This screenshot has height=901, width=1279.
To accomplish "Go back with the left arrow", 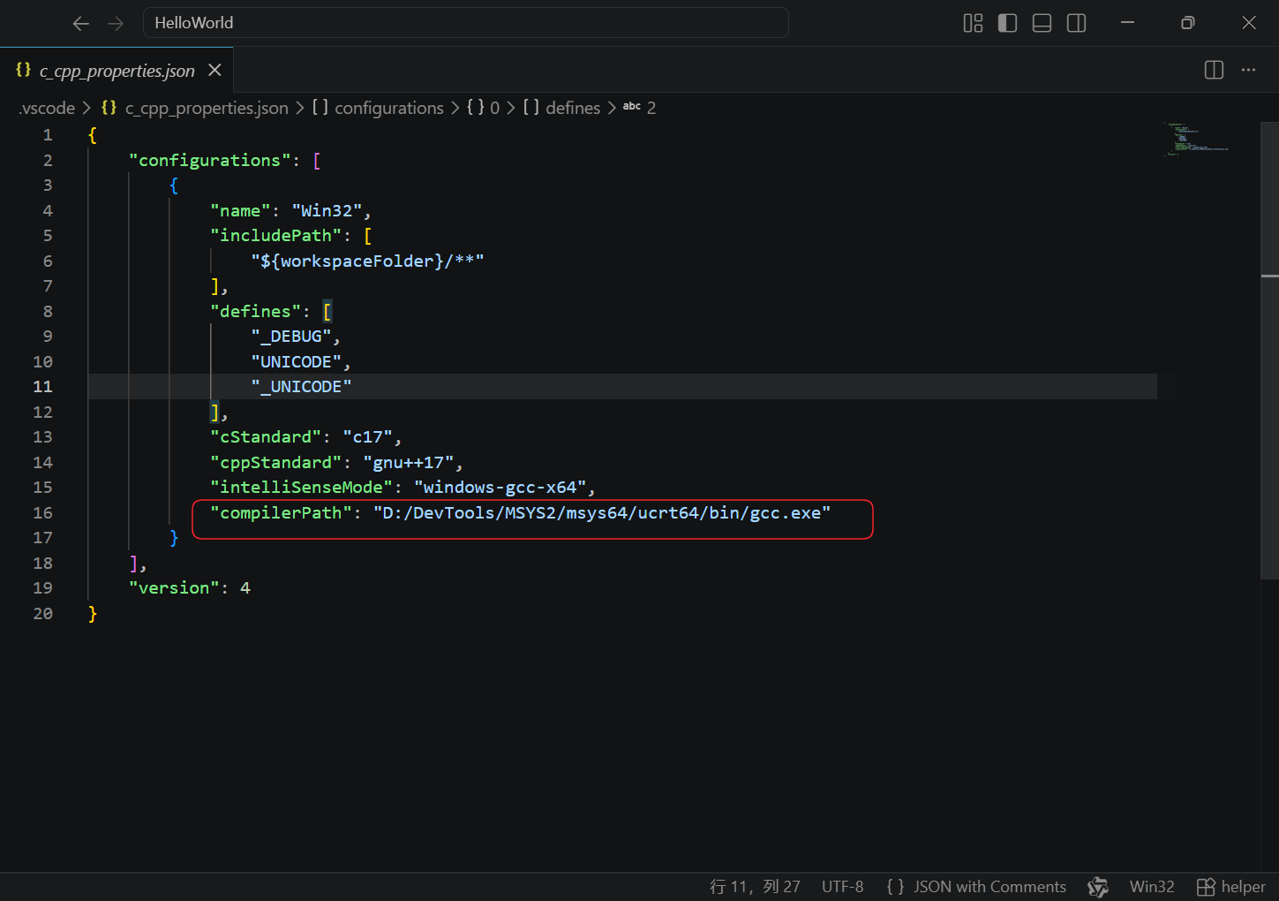I will pyautogui.click(x=81, y=24).
